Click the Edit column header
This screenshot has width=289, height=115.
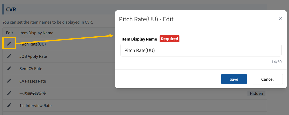click(9, 33)
